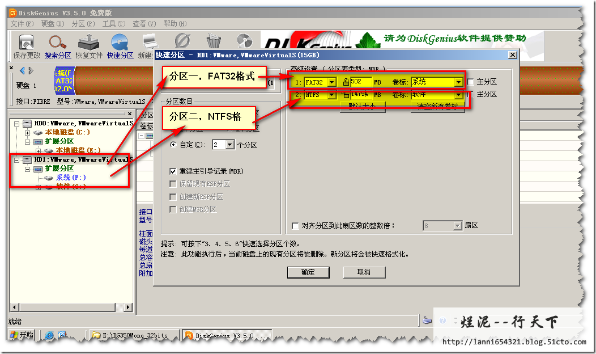
Task: Click the HD0 hard disk icon in tree
Action: pos(27,123)
